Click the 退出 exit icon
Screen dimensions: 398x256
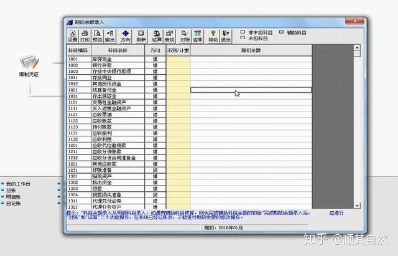225,36
